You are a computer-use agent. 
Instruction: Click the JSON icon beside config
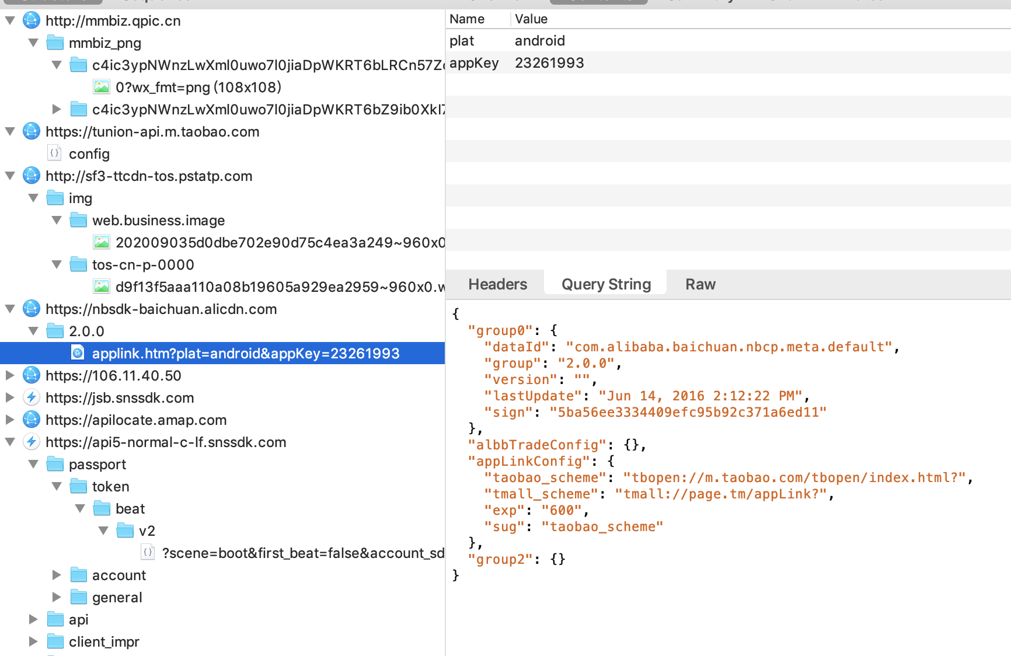[x=54, y=153]
